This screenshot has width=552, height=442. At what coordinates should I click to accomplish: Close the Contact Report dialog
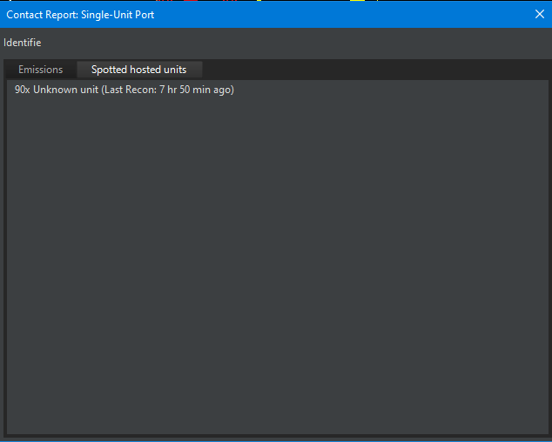tap(539, 14)
